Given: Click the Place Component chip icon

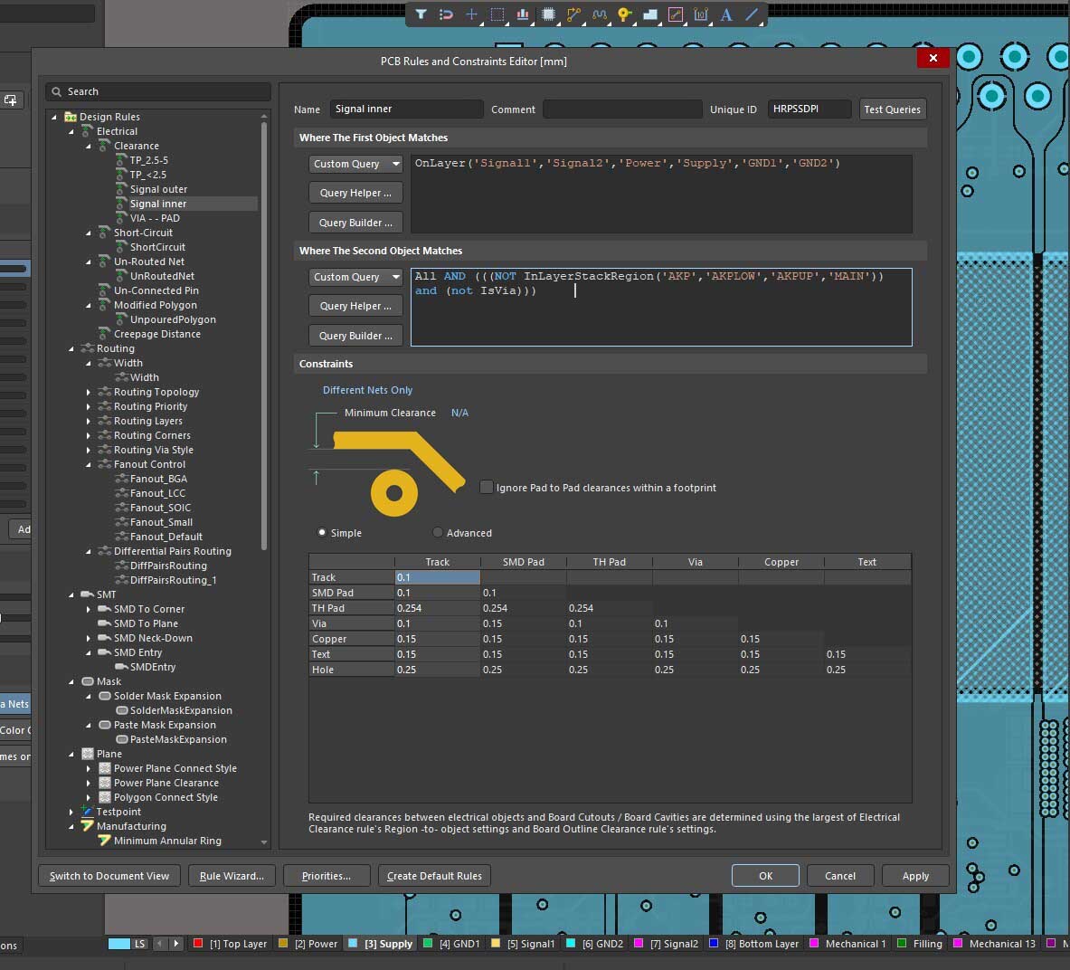Looking at the screenshot, I should click(x=548, y=14).
